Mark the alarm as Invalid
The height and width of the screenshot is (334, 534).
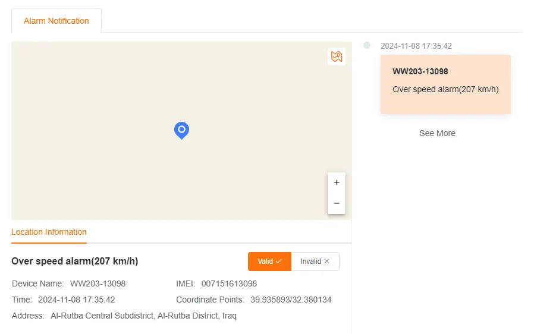coord(315,261)
